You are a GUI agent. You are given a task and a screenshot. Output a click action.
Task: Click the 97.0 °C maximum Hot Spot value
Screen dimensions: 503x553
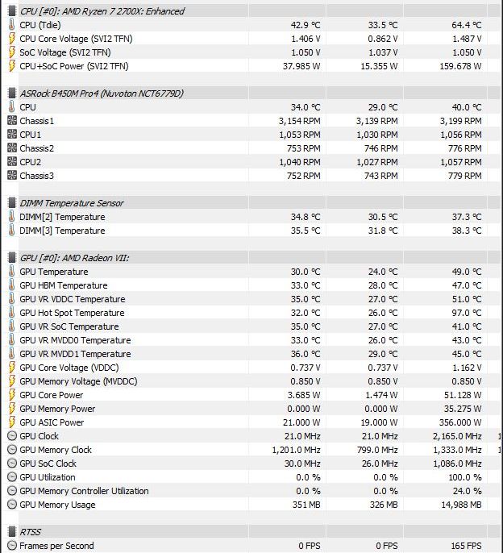coord(467,313)
